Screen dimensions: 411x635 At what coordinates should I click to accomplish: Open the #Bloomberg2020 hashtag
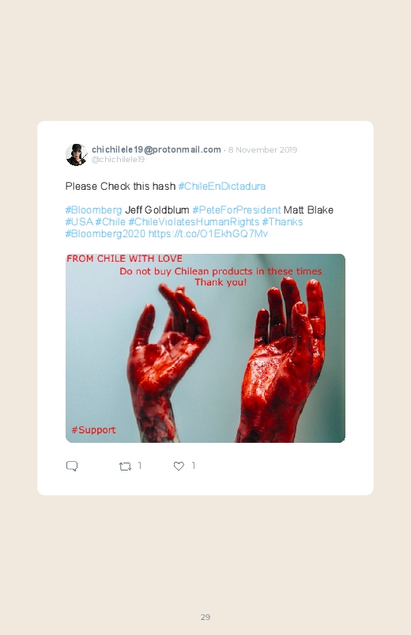[105, 233]
